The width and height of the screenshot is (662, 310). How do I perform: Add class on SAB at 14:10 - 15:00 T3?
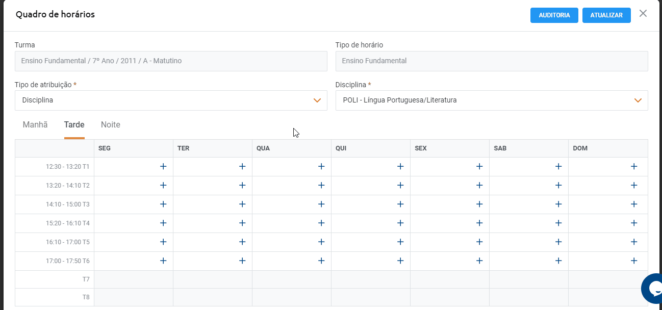(x=558, y=204)
